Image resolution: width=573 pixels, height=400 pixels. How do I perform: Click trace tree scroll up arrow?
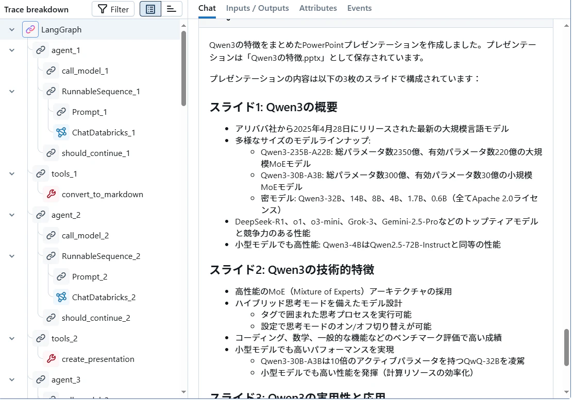coord(183,26)
